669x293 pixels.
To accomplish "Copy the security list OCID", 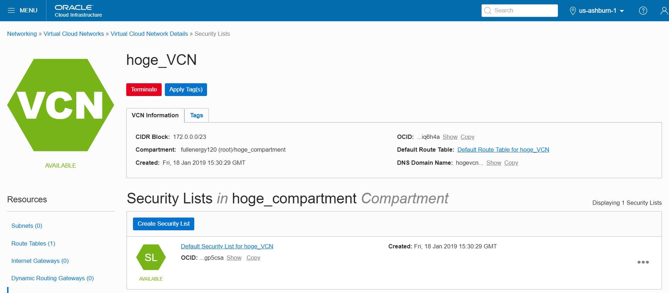I will point(253,258).
